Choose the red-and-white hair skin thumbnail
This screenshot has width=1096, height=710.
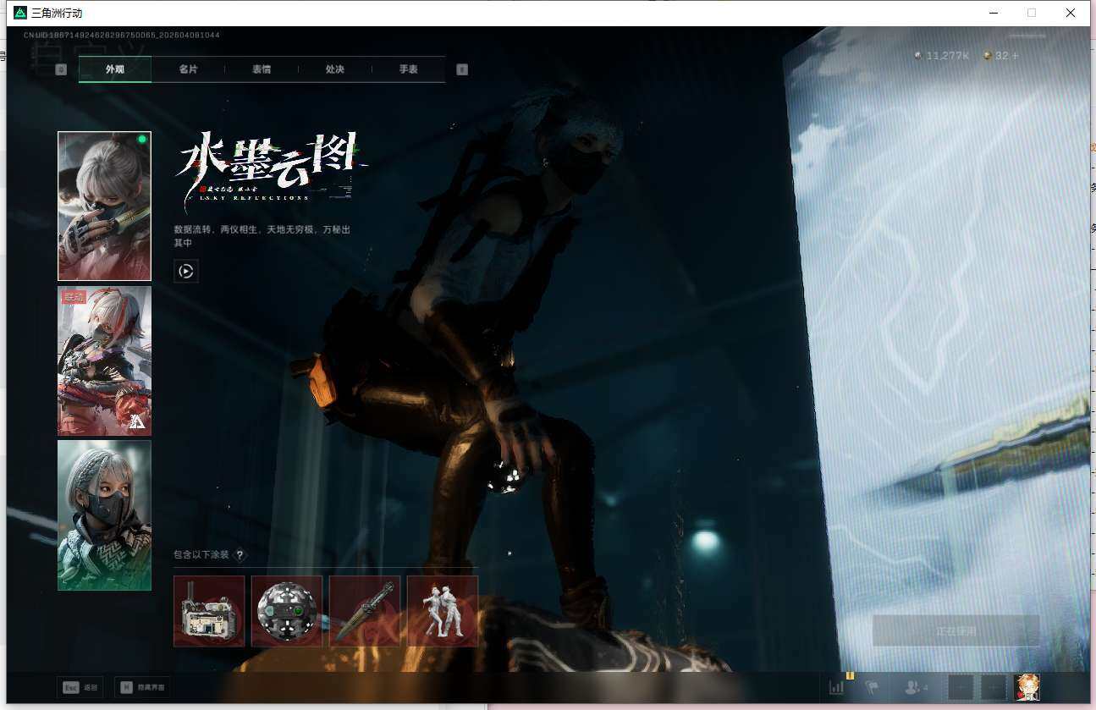point(104,361)
